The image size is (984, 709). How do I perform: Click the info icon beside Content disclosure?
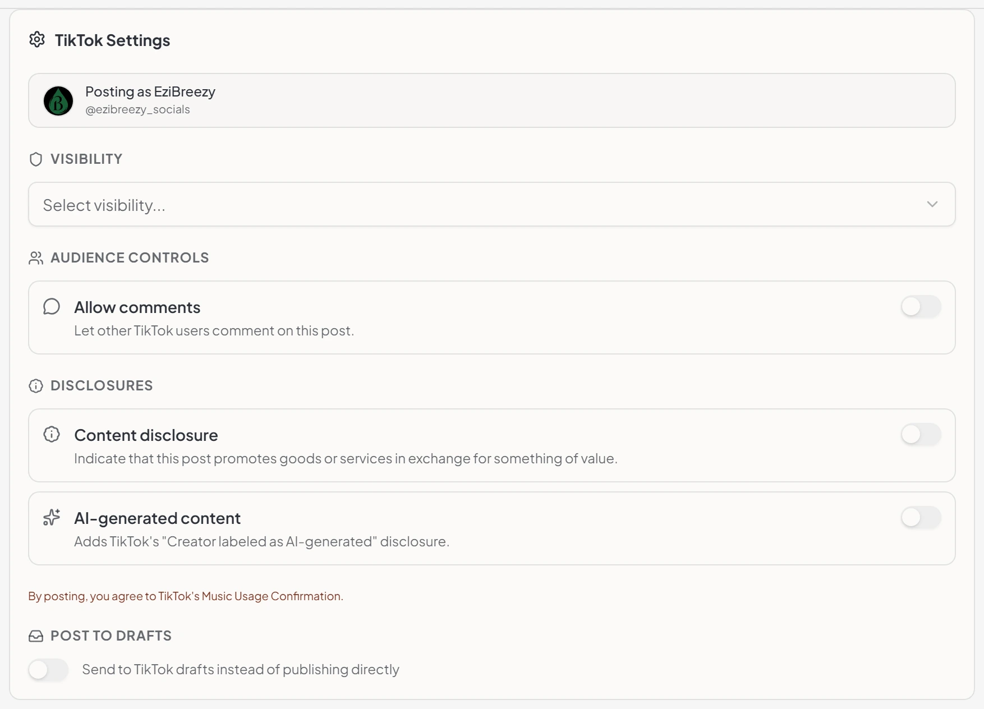tap(52, 435)
